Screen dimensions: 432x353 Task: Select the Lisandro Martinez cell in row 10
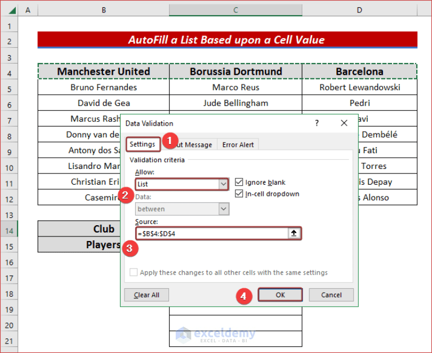point(79,166)
